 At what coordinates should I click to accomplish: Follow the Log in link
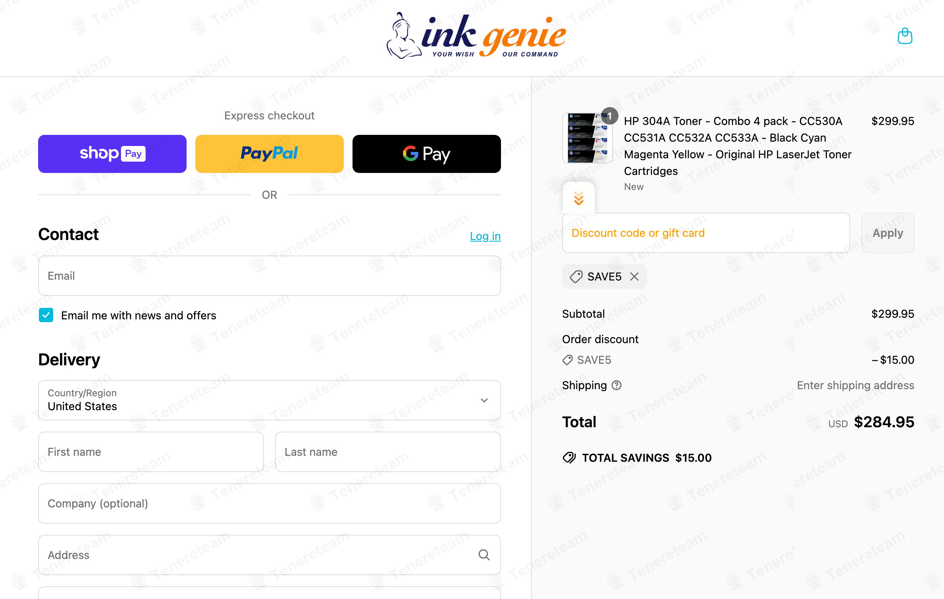(x=485, y=236)
